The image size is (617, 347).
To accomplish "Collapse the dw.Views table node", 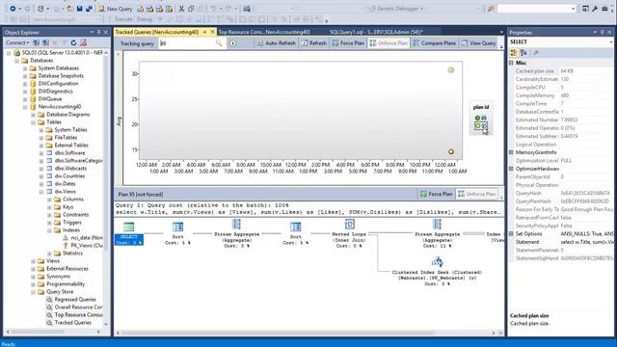I will (41, 192).
